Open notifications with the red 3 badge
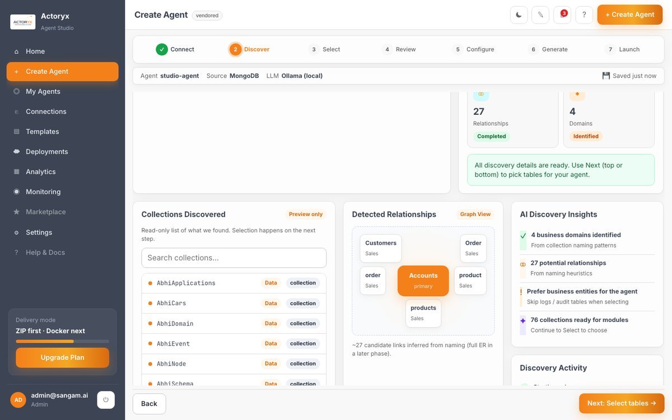 [562, 15]
